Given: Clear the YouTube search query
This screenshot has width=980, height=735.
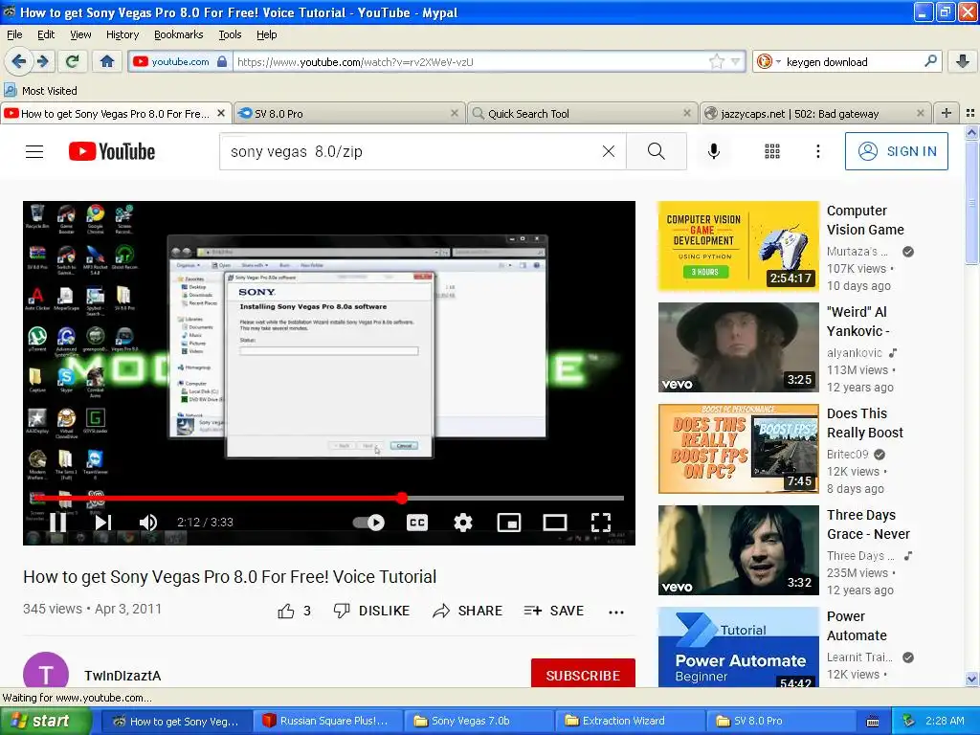Looking at the screenshot, I should tap(608, 151).
